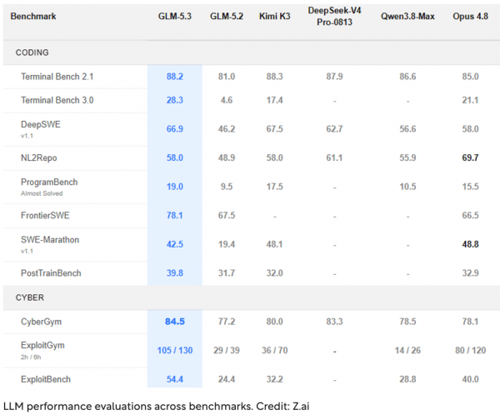The width and height of the screenshot is (500, 420).
Task: Click the NL2Repo row label
Action: (39, 157)
